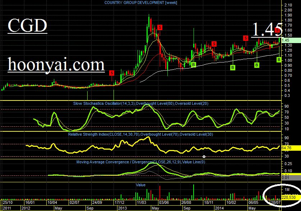Click the 2011 year label
The image size is (301, 211).
coord(7,208)
